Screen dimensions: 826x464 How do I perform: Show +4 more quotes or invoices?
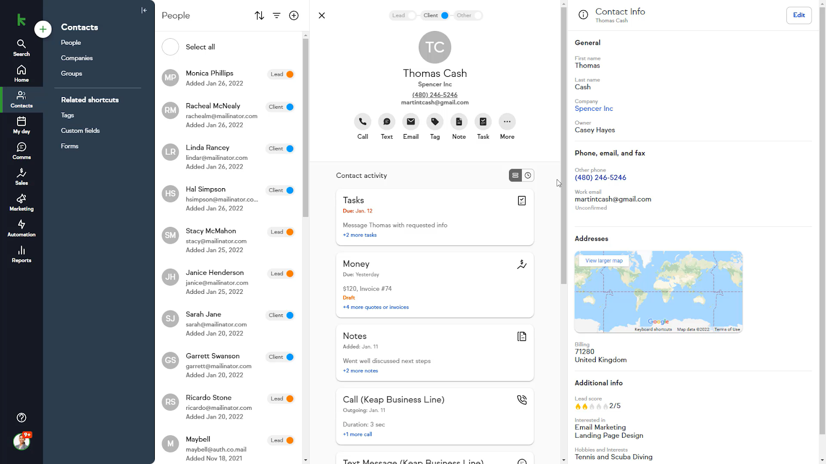[376, 307]
